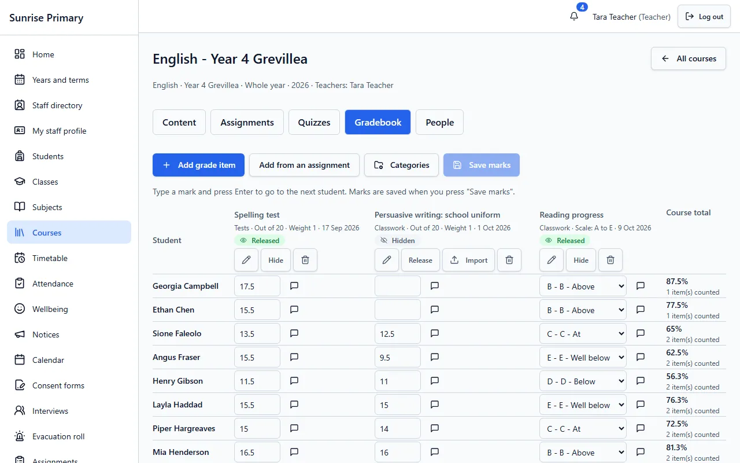Open Mia Henderson's reading grade dropdown
The width and height of the screenshot is (740, 463).
(583, 452)
